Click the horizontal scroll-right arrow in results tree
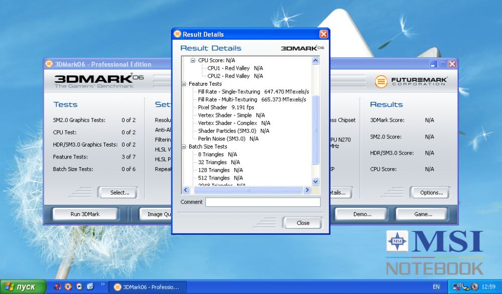The width and height of the screenshot is (502, 294). tap(307, 190)
